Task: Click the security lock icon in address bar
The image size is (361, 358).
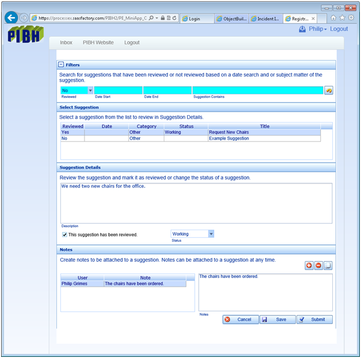Action: (x=163, y=18)
